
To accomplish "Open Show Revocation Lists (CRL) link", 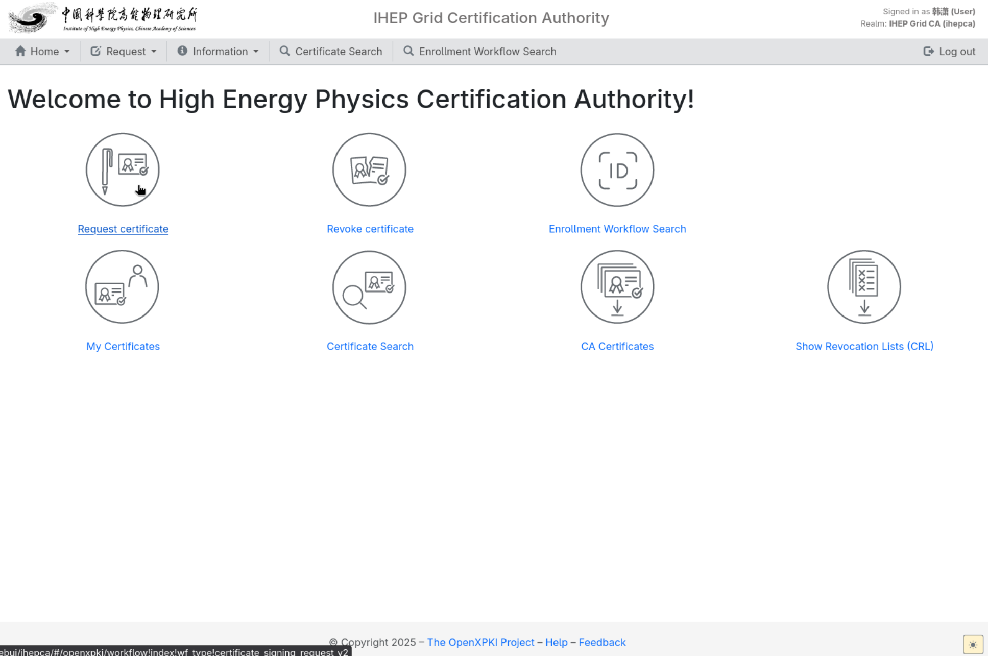I will point(864,346).
